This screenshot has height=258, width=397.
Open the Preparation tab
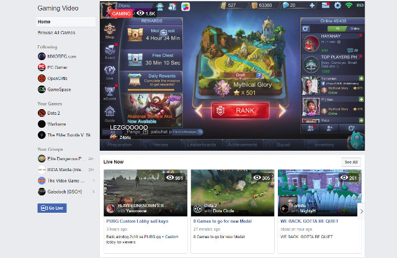coord(120,145)
